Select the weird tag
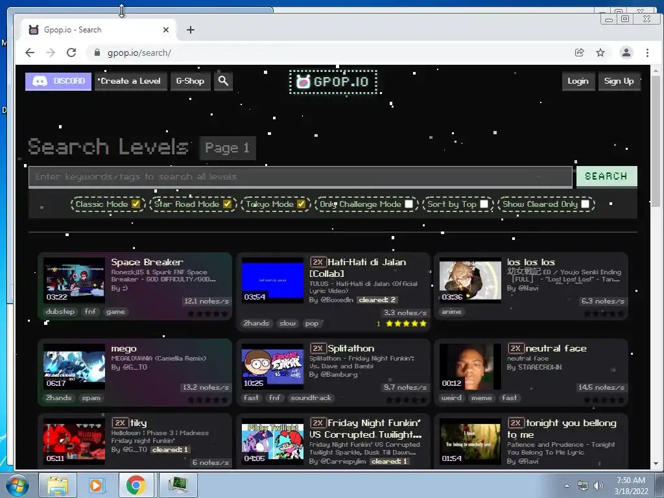 point(451,398)
